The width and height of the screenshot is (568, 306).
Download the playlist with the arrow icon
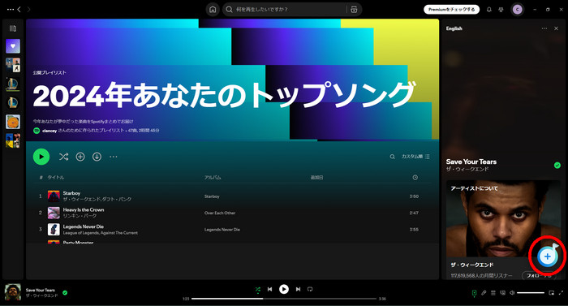pos(97,157)
